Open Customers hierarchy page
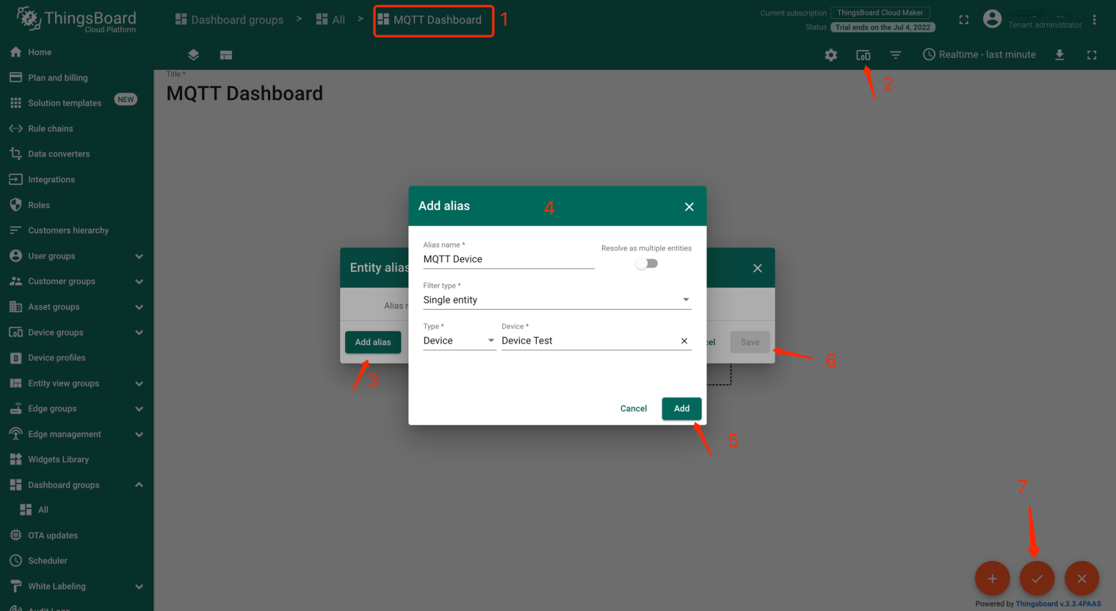Image resolution: width=1116 pixels, height=611 pixels. [x=77, y=231]
